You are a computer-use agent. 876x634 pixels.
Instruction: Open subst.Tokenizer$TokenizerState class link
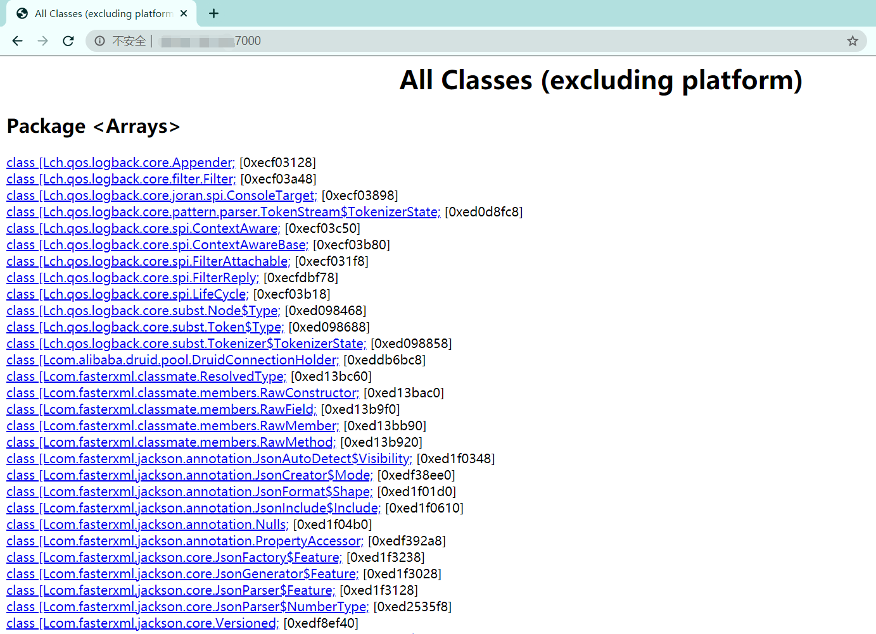click(186, 344)
